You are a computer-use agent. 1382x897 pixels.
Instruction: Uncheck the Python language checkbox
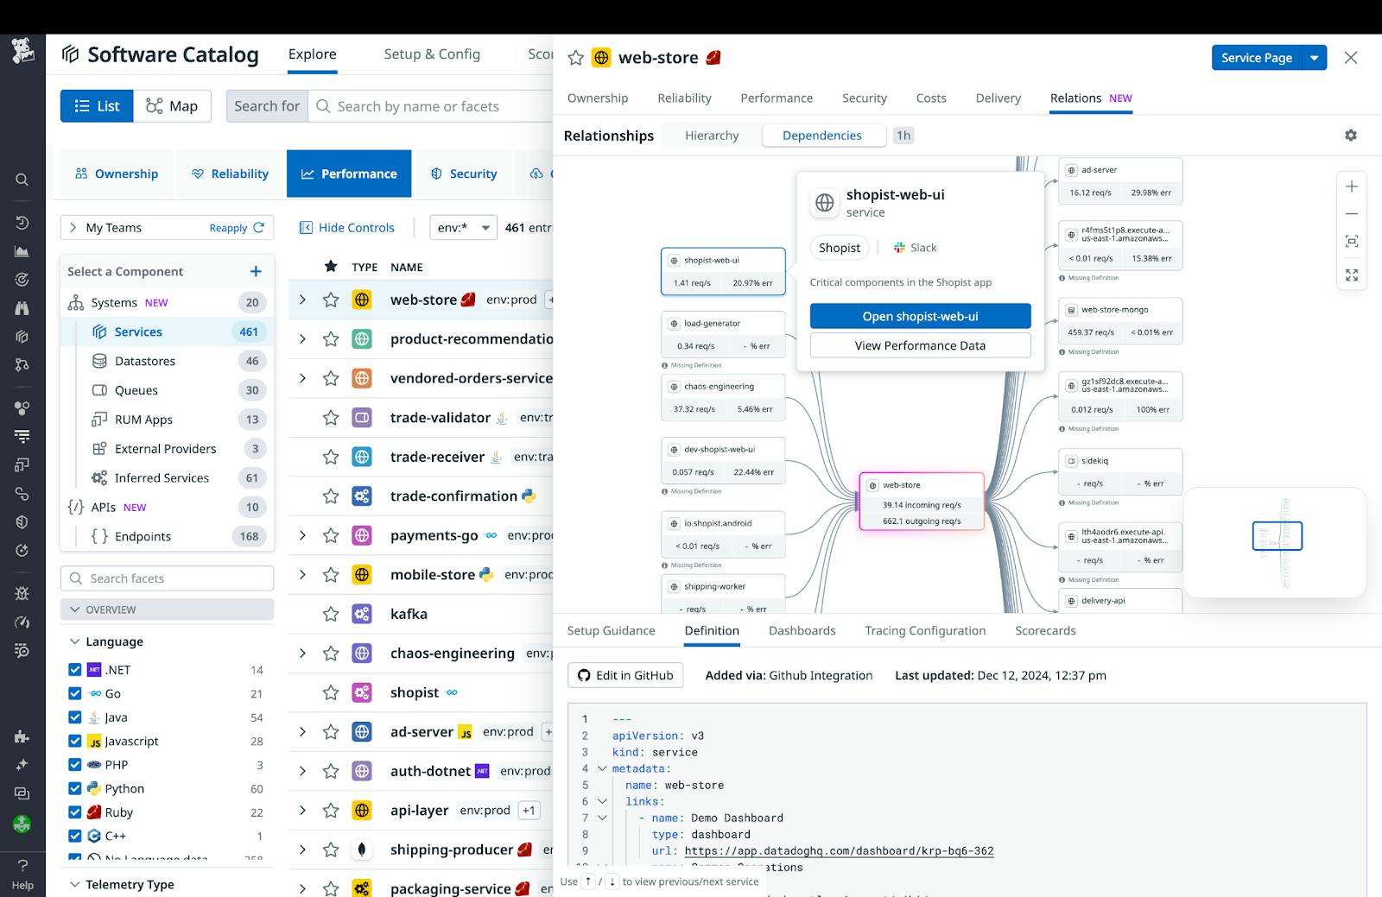[x=75, y=788]
